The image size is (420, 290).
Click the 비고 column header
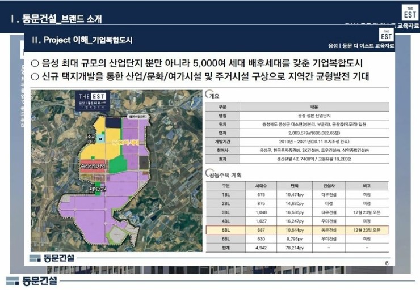367,186
